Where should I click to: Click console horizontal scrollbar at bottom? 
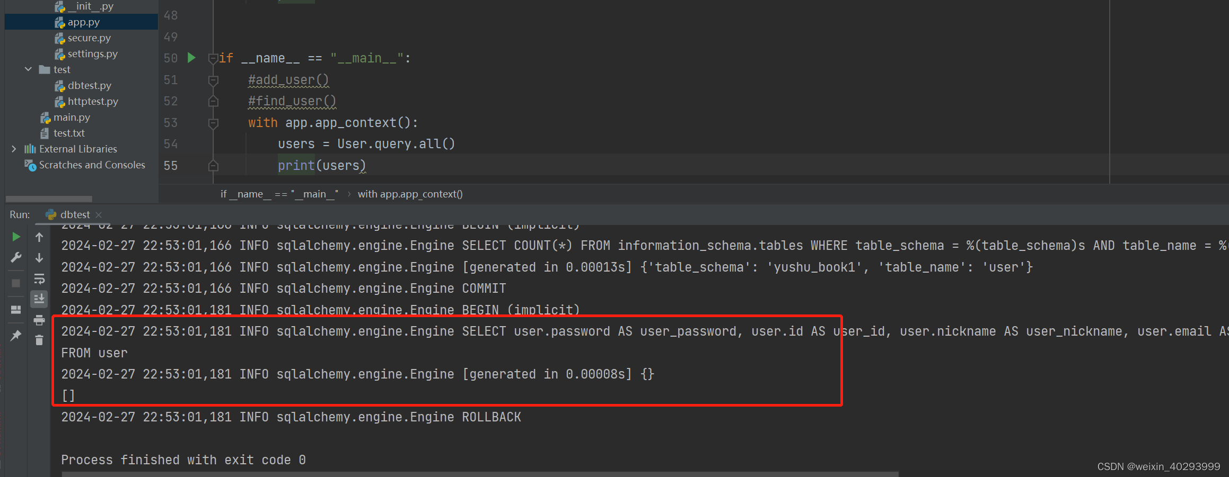(x=480, y=474)
